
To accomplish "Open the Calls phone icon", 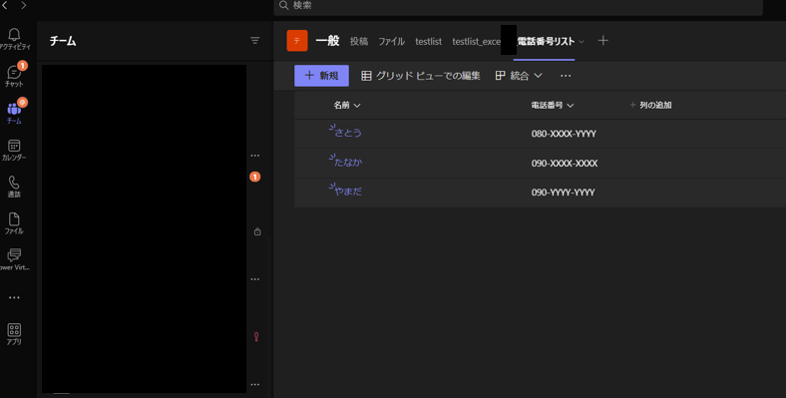I will tap(14, 182).
